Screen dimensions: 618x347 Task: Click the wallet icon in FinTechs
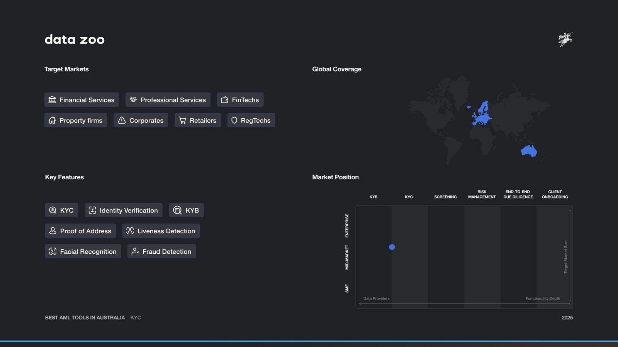224,100
